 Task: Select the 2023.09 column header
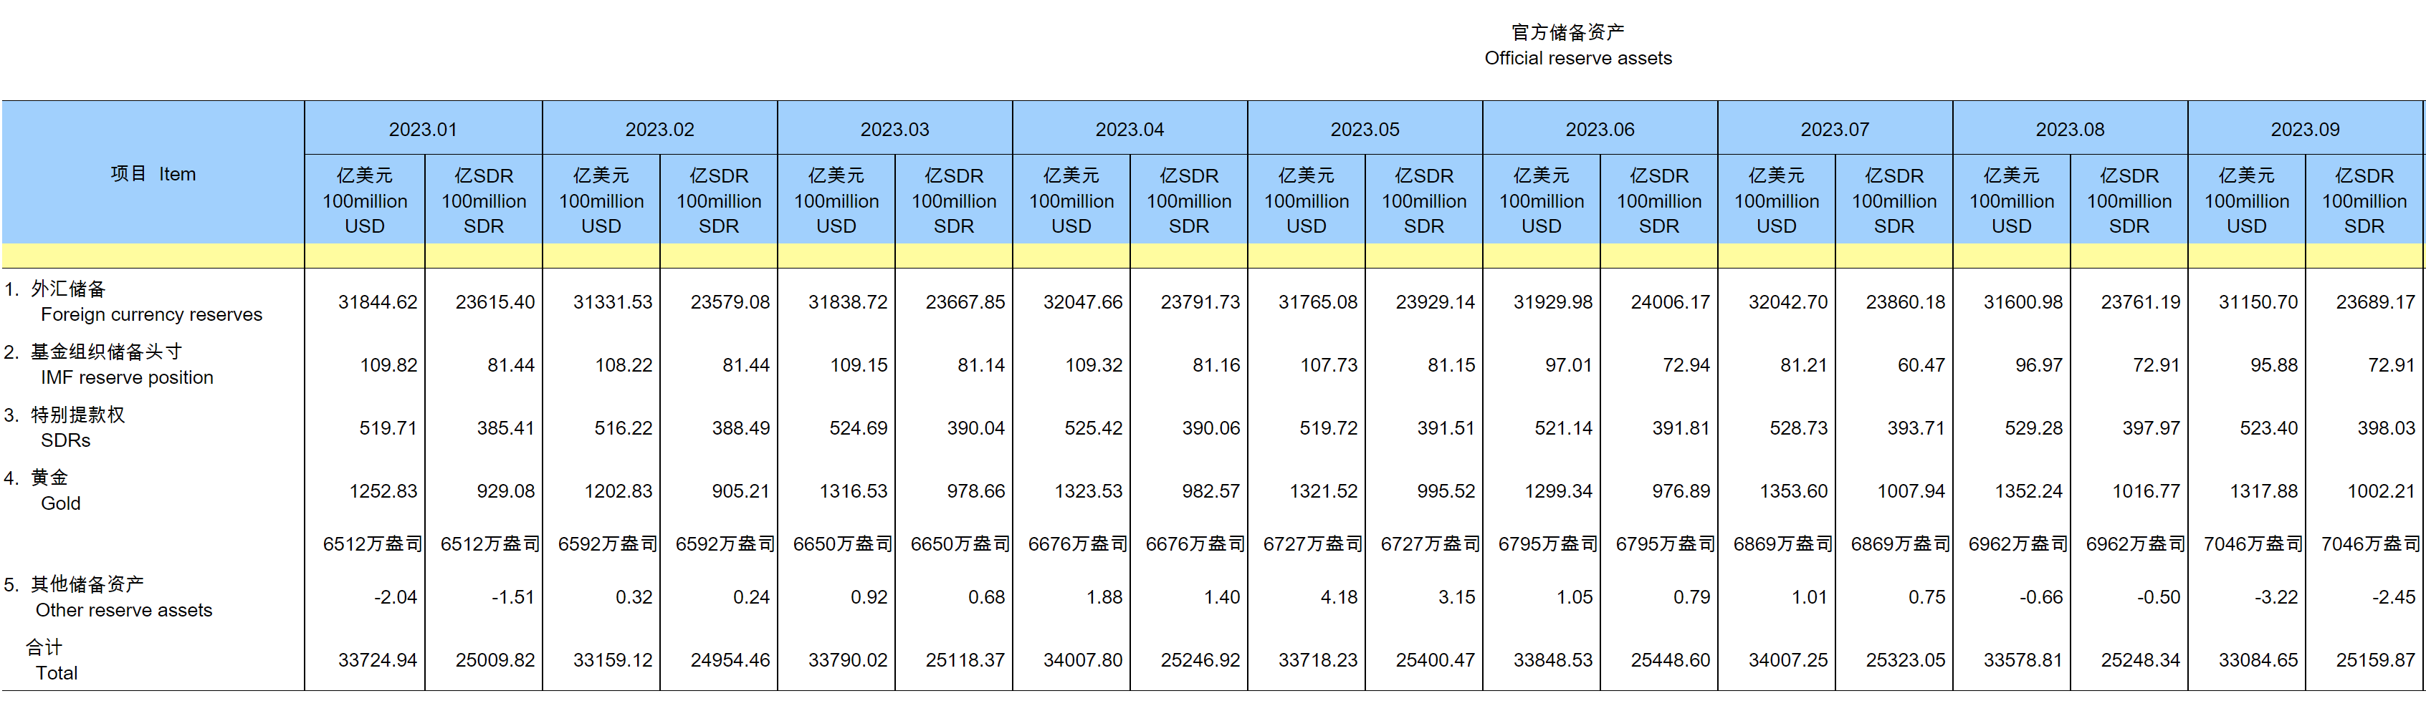pos(2304,129)
